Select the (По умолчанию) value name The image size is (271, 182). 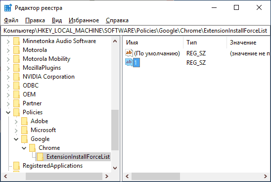(157, 53)
